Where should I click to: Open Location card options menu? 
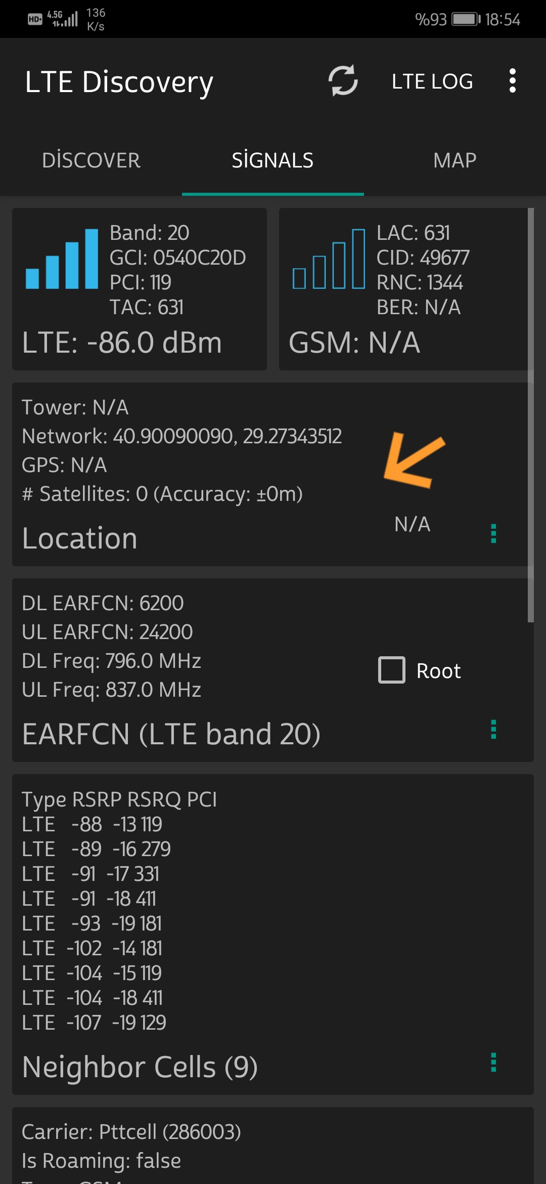click(x=493, y=533)
